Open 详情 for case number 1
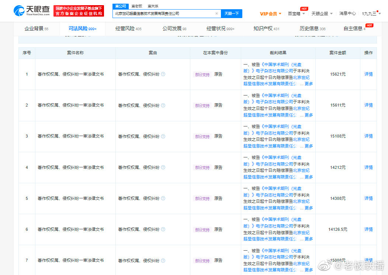Screen dimensions: 388x275 click(368, 74)
